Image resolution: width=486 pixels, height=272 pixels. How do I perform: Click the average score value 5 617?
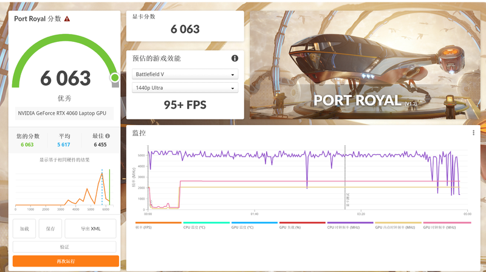pos(64,144)
